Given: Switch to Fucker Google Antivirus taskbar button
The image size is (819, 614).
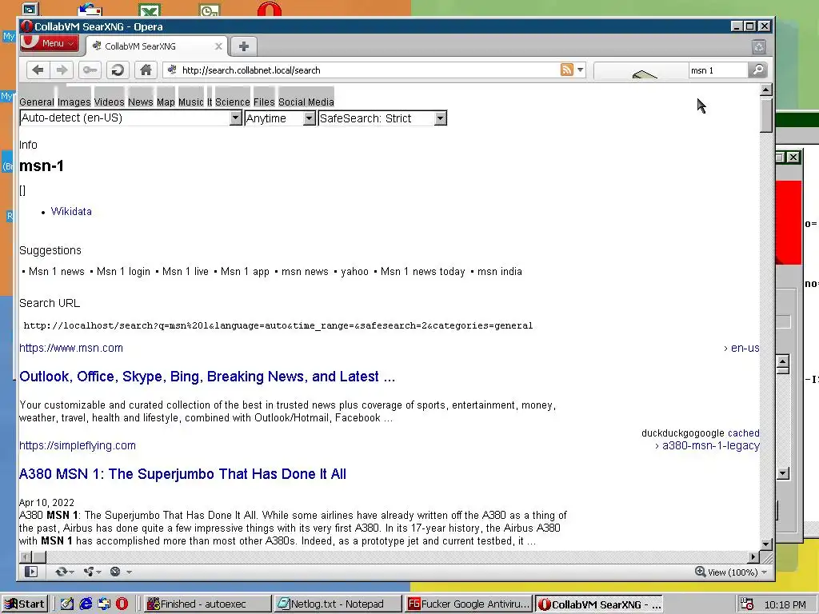Looking at the screenshot, I should [x=469, y=604].
